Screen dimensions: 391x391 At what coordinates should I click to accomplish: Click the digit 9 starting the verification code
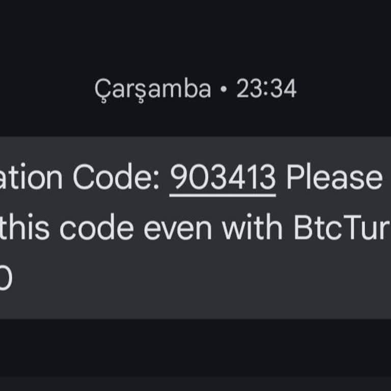click(178, 178)
